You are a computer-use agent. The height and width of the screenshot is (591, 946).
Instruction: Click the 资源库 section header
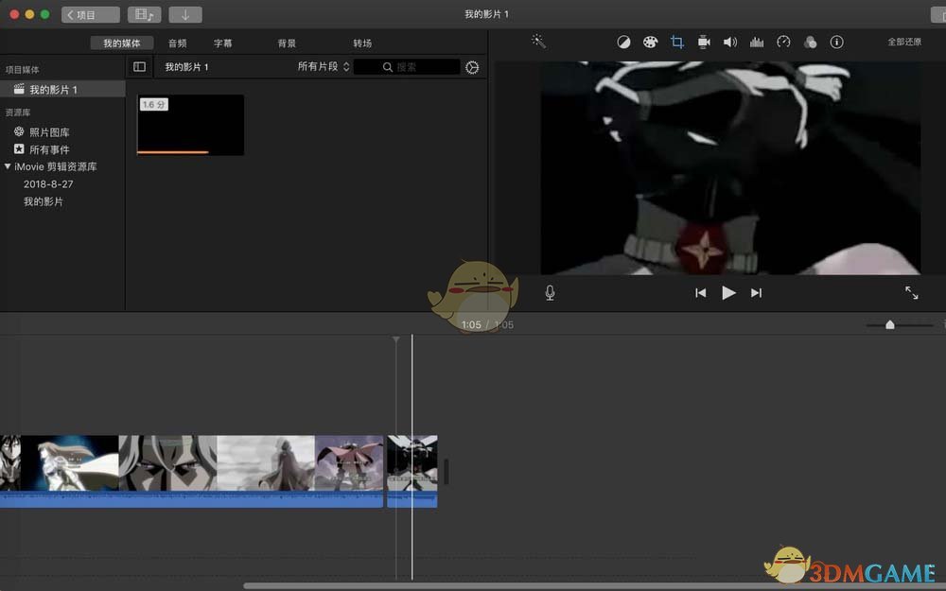[17, 113]
